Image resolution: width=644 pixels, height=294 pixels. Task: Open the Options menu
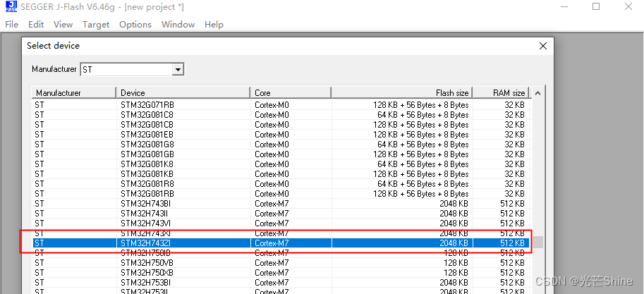pyautogui.click(x=135, y=25)
